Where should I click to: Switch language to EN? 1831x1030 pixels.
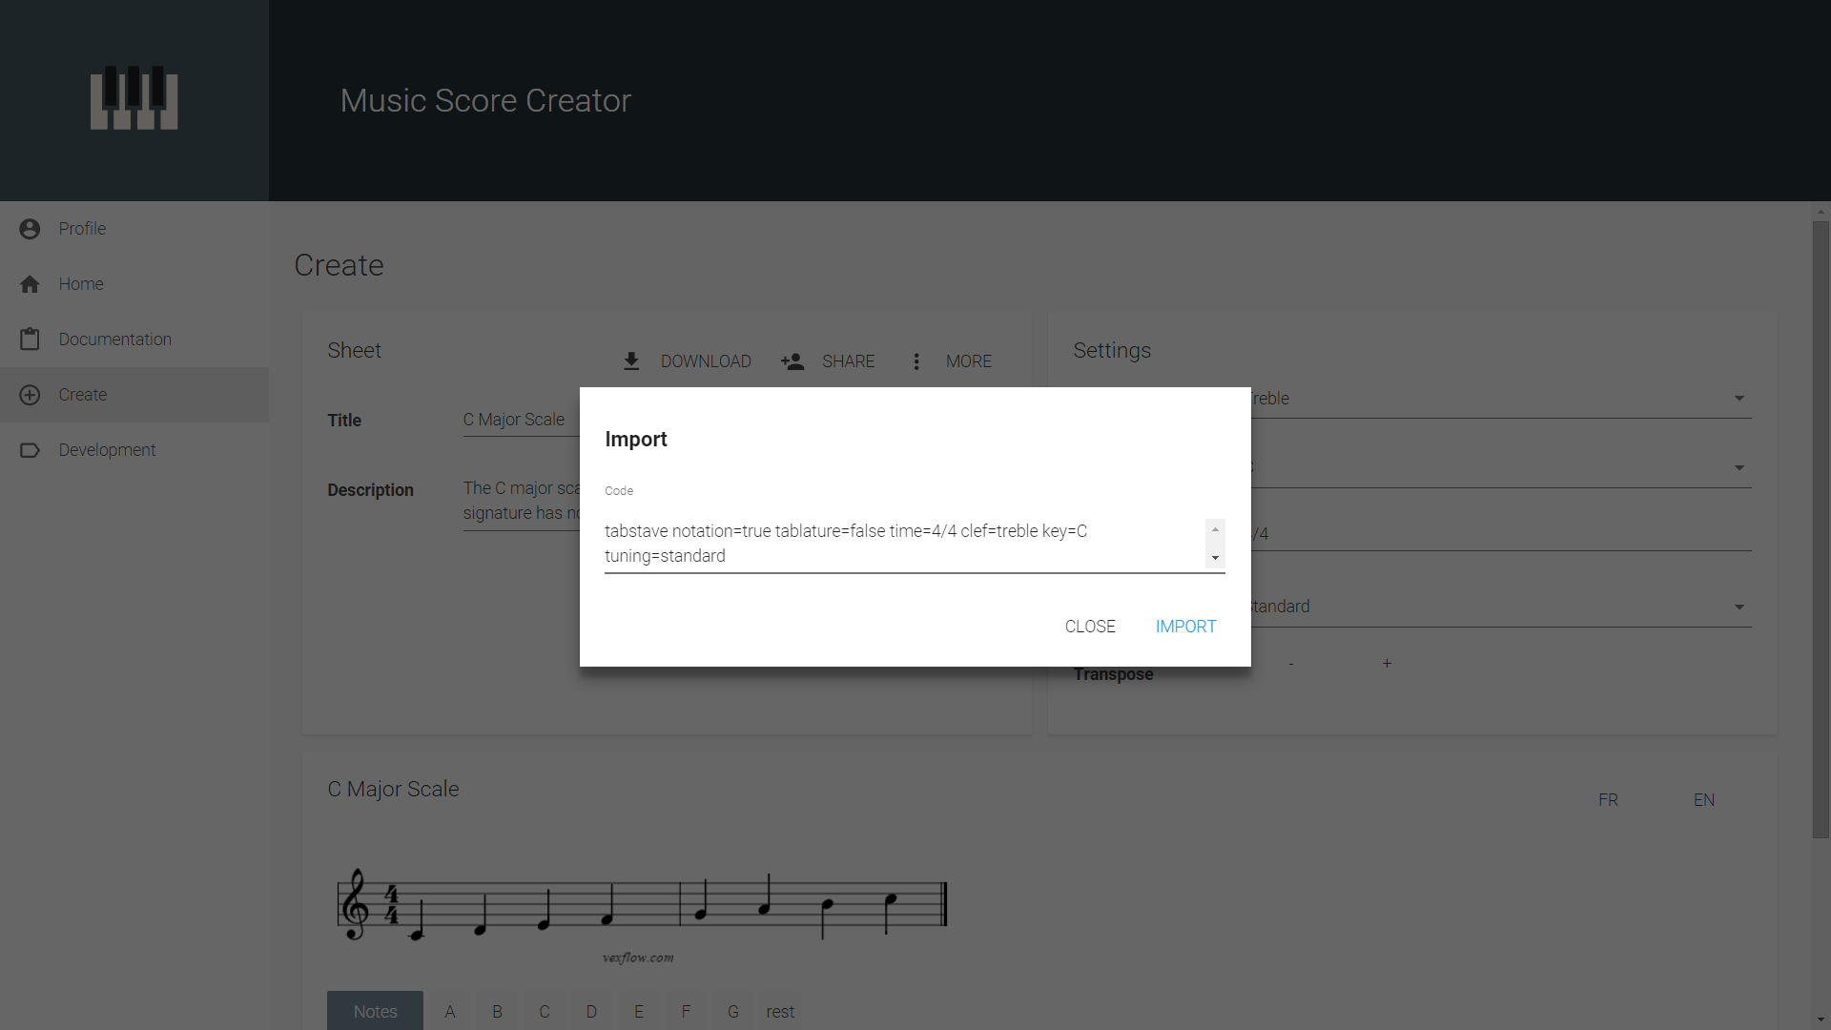click(x=1704, y=799)
